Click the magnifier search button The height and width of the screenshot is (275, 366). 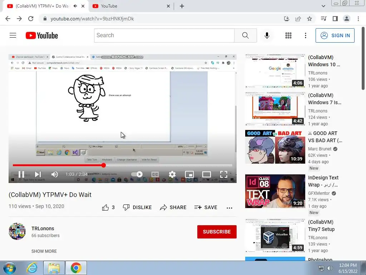pos(245,35)
